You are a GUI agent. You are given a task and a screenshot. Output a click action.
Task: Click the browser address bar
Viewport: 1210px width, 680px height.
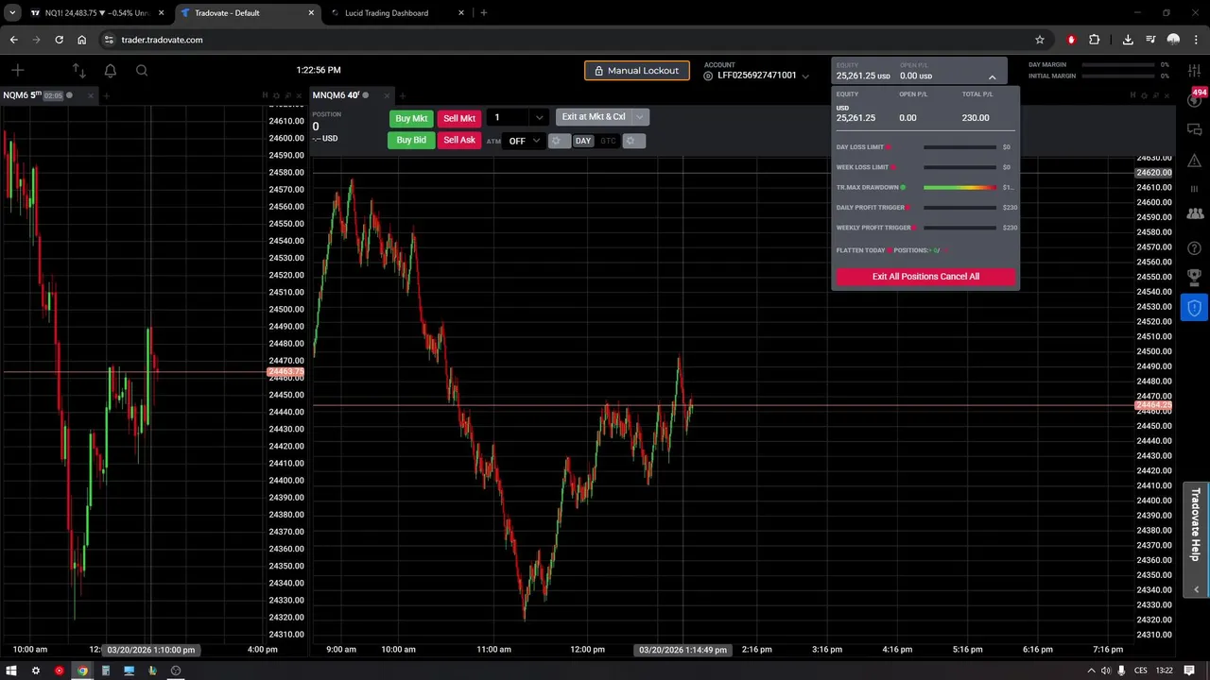pos(567,40)
